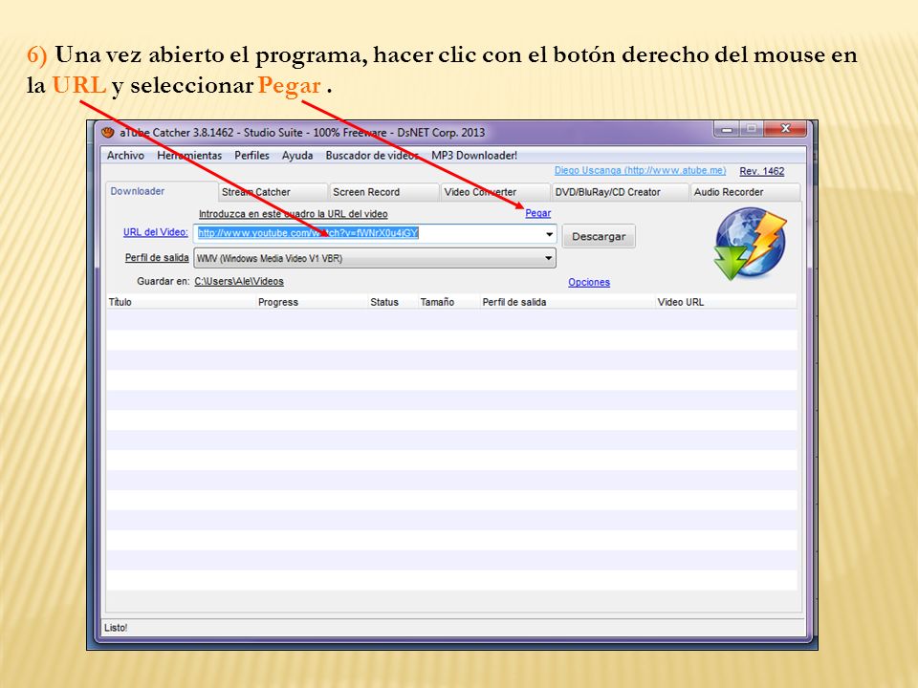This screenshot has height=688, width=918.
Task: Switch to the Video Converter tab
Action: 495,192
